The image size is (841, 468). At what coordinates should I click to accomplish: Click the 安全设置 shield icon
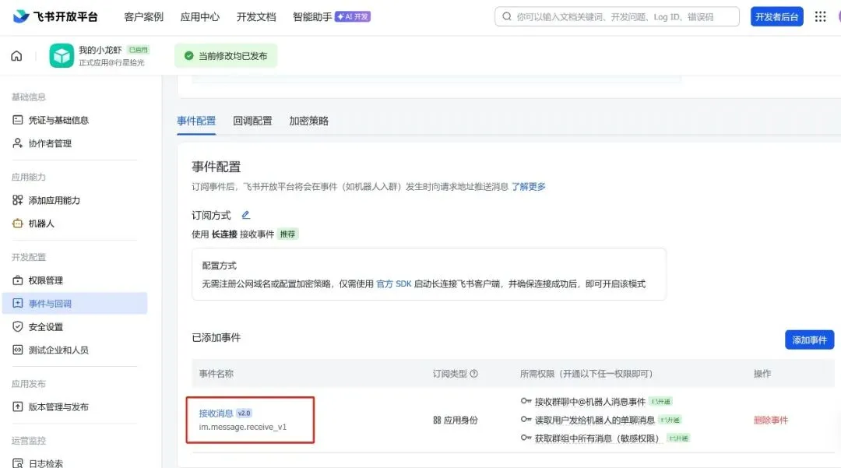pos(18,326)
